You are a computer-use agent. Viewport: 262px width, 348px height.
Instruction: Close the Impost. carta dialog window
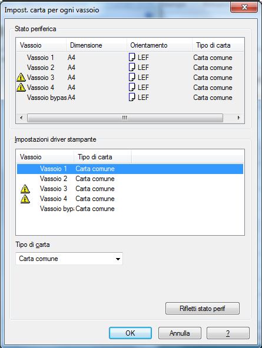click(244, 7)
